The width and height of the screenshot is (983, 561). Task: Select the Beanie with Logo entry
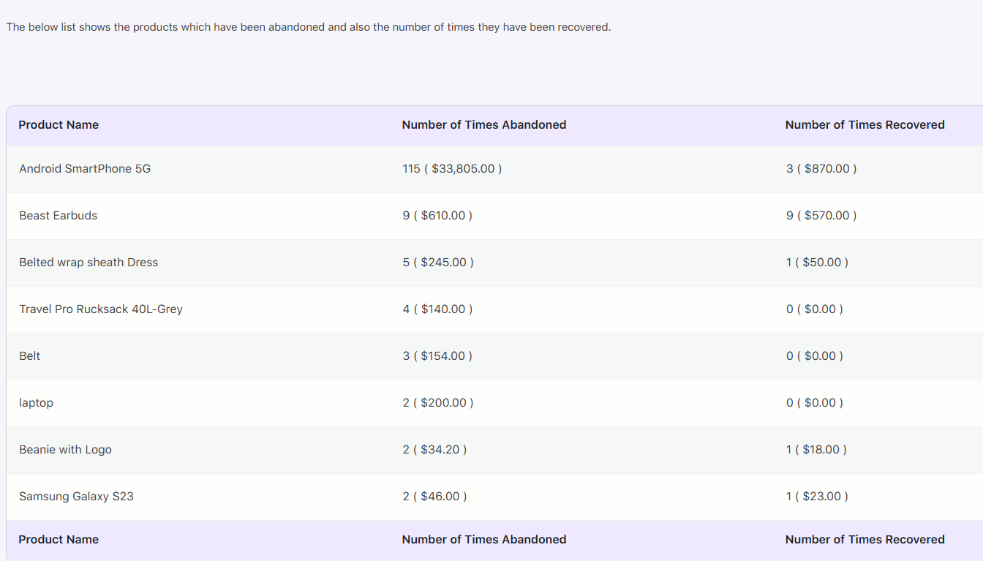65,450
